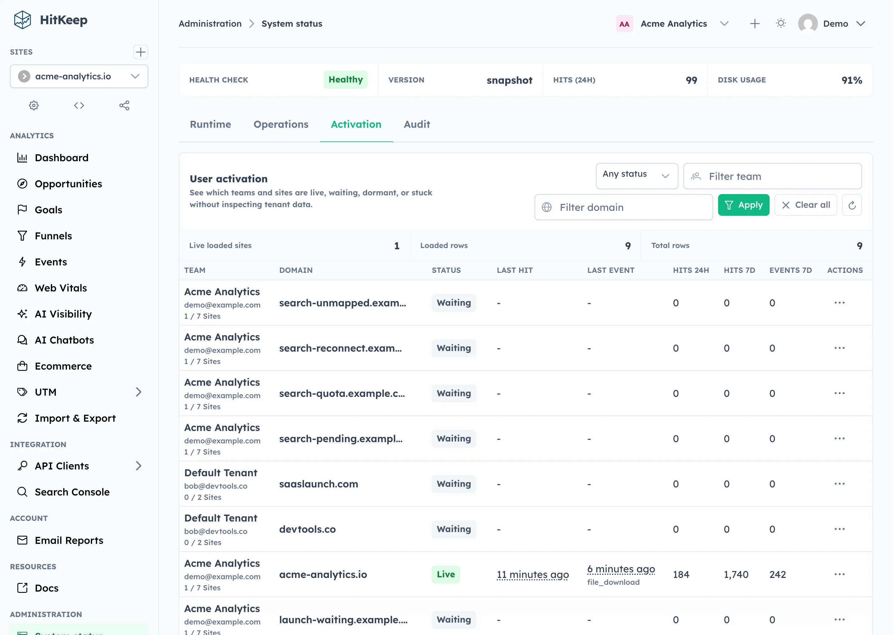Click the Acme Analytics AA avatar

pos(624,24)
